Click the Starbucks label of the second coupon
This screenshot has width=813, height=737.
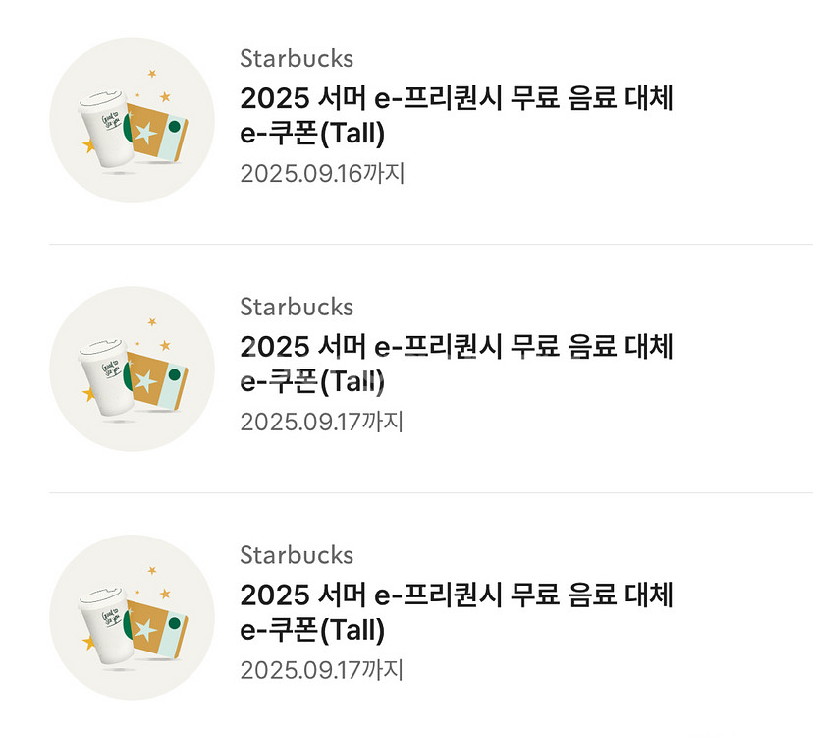297,307
